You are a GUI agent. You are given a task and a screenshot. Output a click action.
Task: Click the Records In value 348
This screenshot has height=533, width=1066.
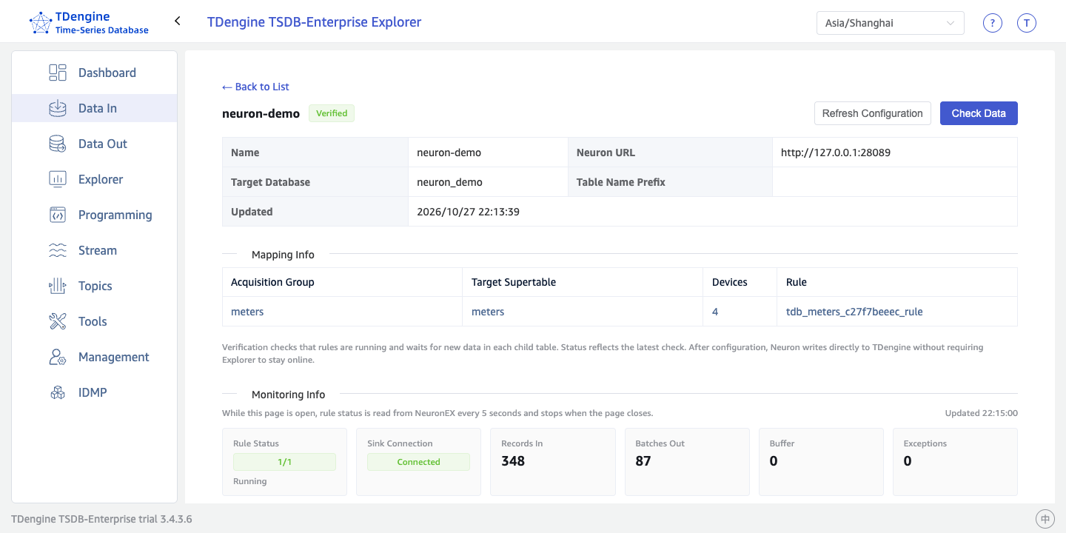coord(513,461)
